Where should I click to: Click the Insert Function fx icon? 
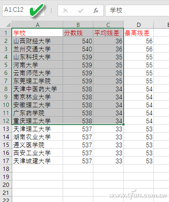96,11
